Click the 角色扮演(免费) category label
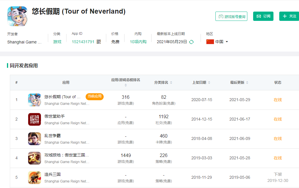The height and width of the screenshot is (188, 299). [x=164, y=103]
